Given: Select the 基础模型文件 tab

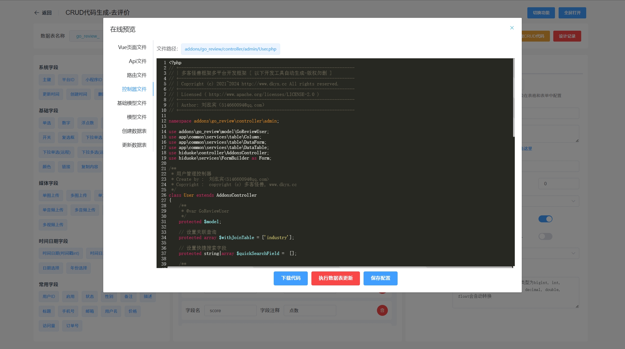Looking at the screenshot, I should click(132, 103).
